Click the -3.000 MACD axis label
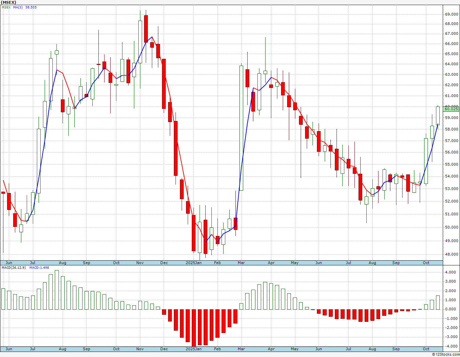This screenshot has width=460, height=357. pos(452,337)
